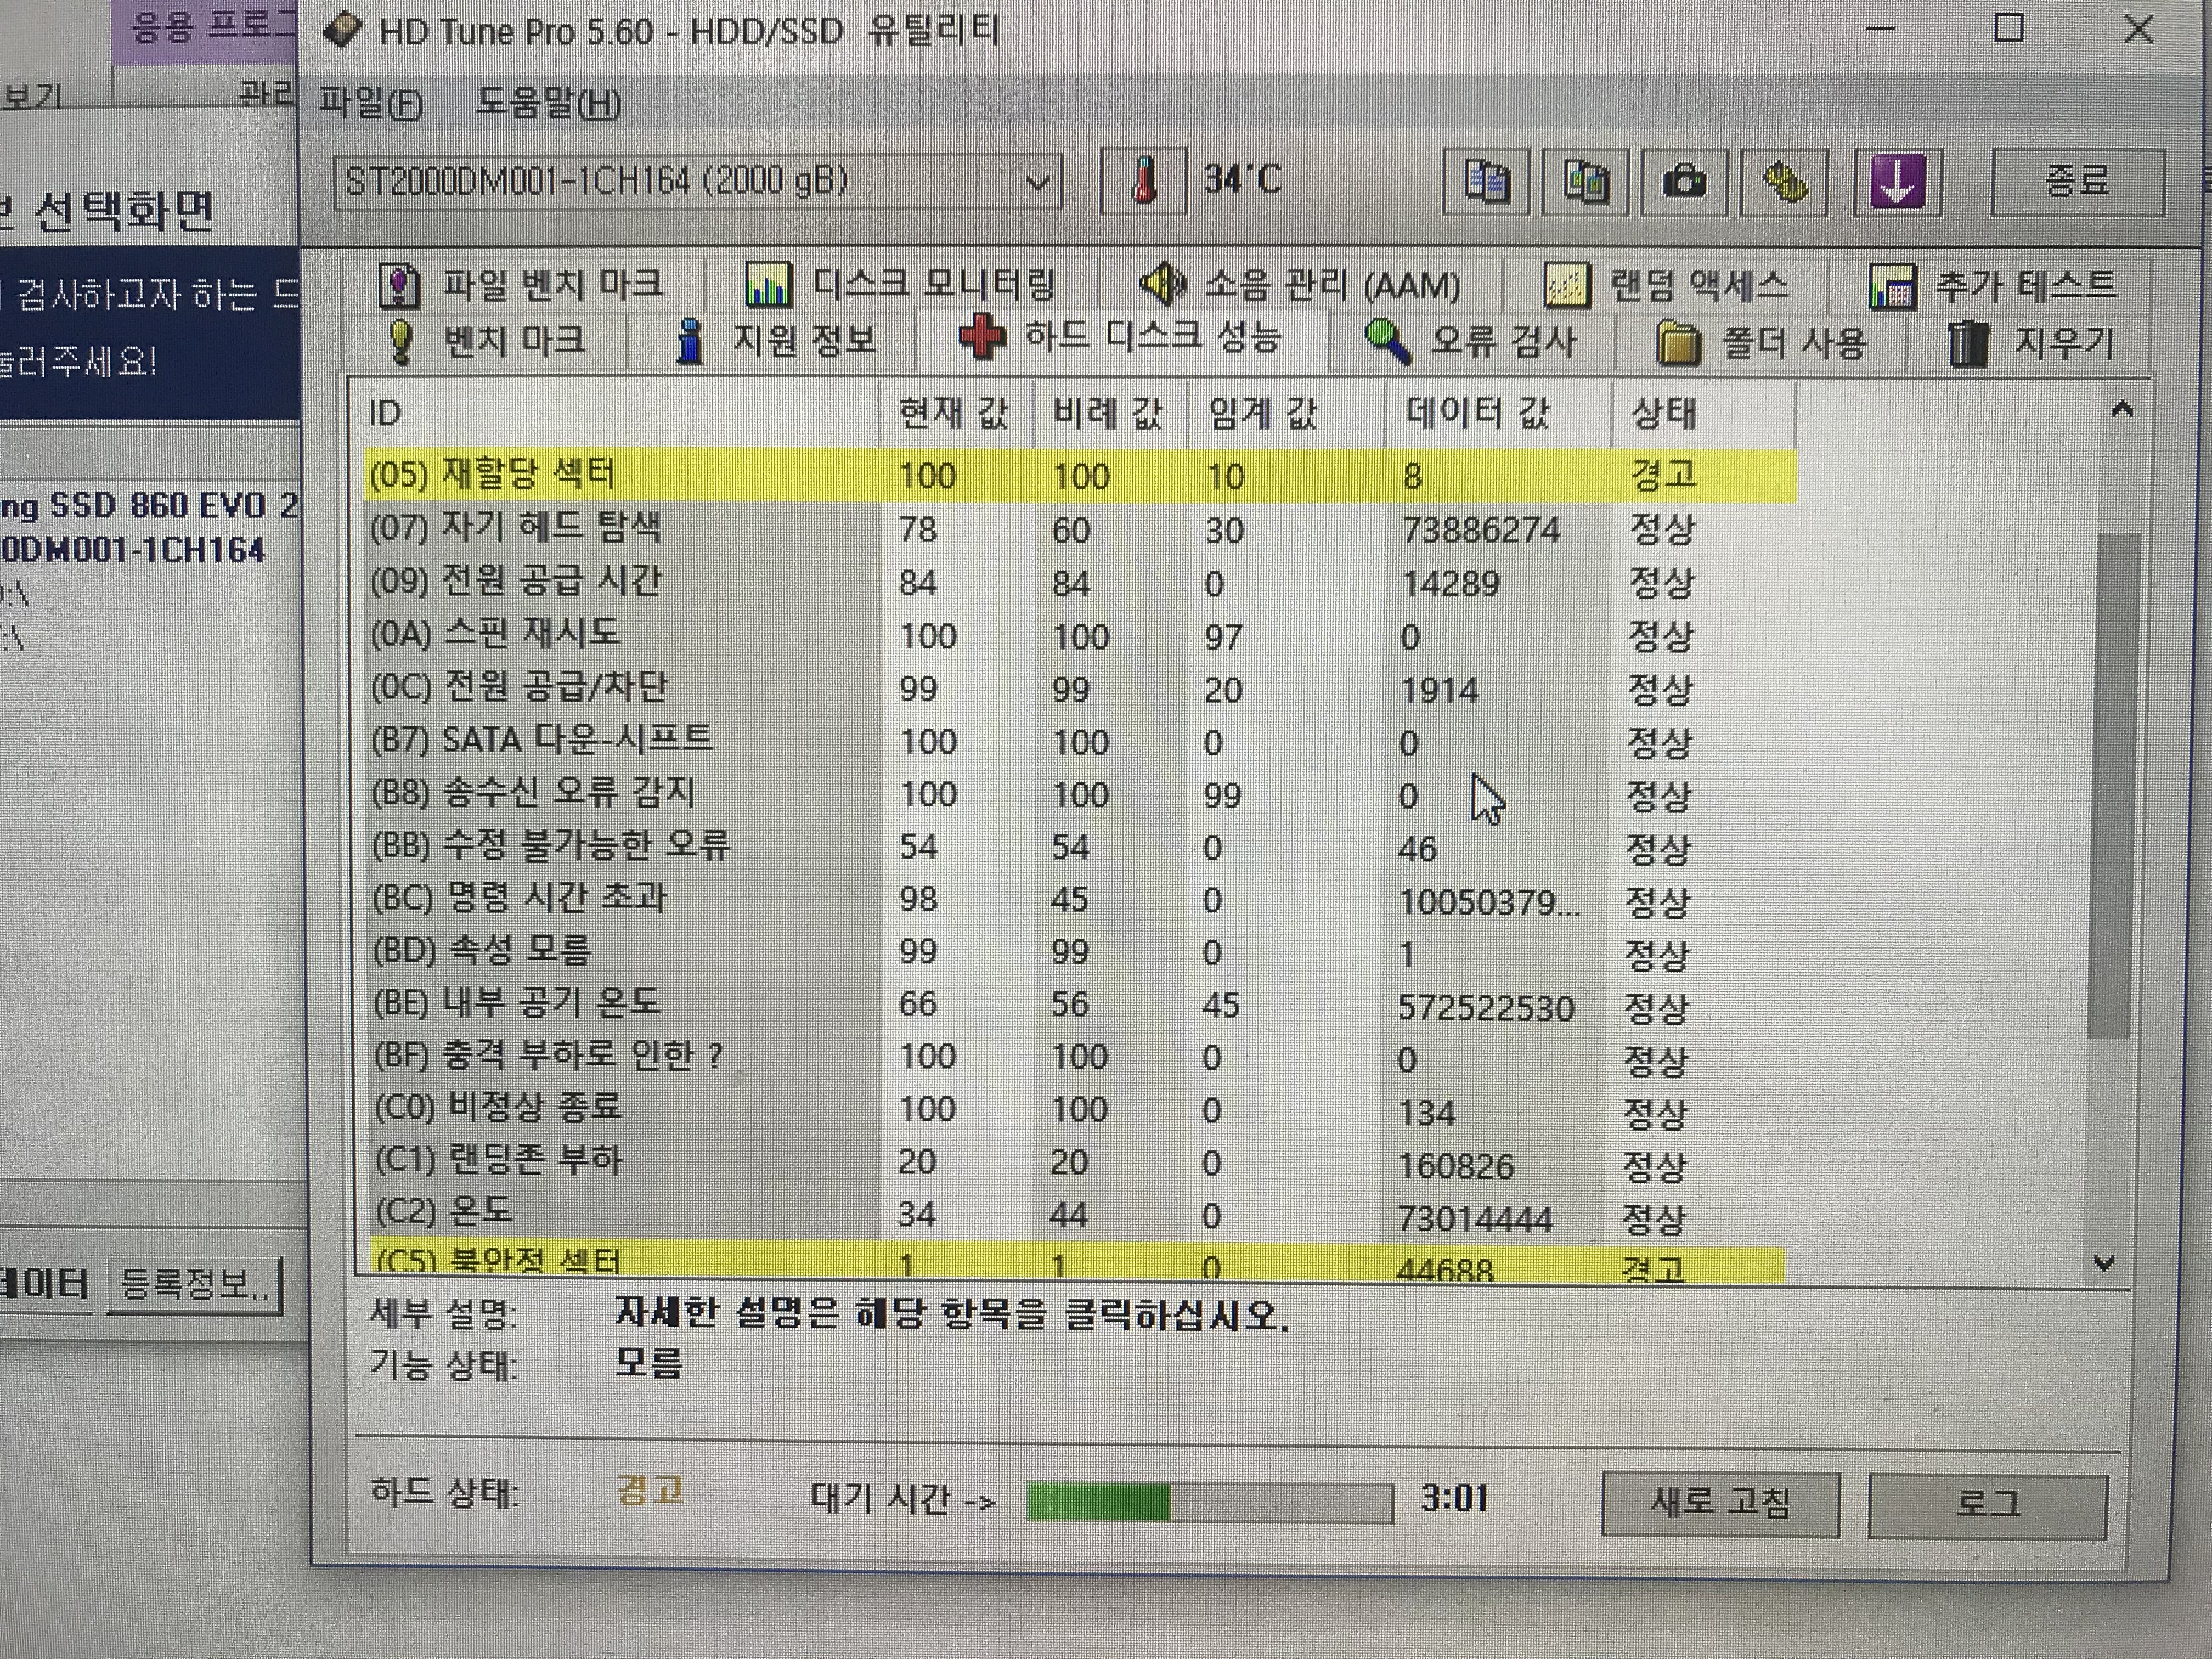Viewport: 2212px width, 1659px height.
Task: Click the scroll down arrow of list
Action: coord(2103,1263)
